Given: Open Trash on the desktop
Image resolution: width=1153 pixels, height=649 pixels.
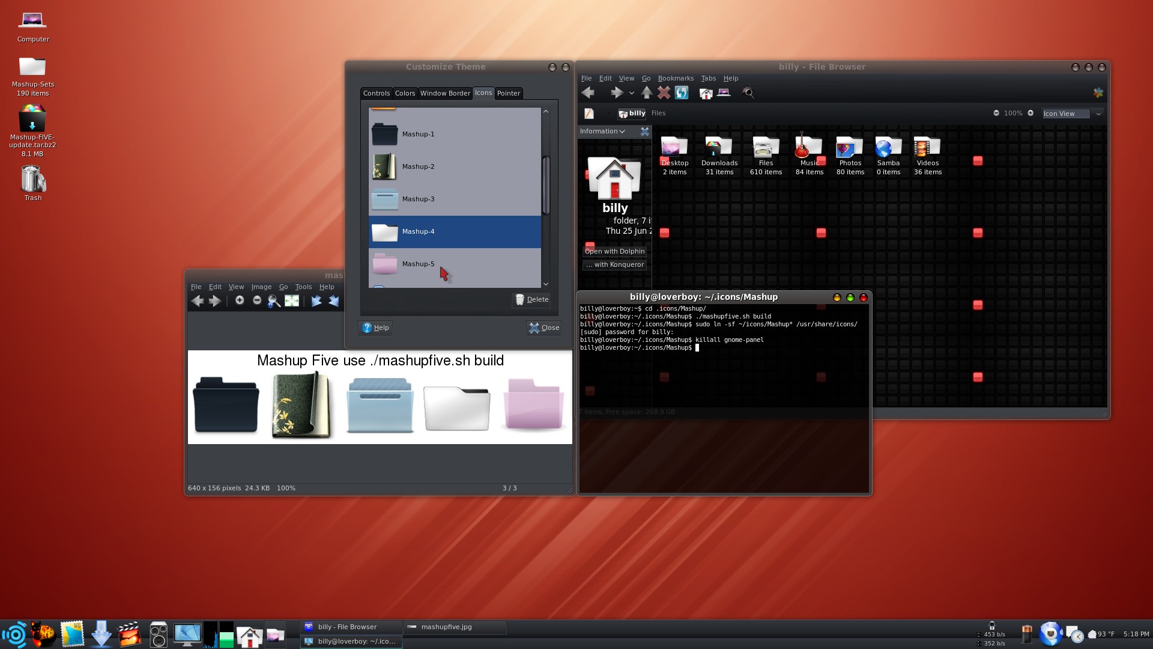Looking at the screenshot, I should pyautogui.click(x=33, y=183).
